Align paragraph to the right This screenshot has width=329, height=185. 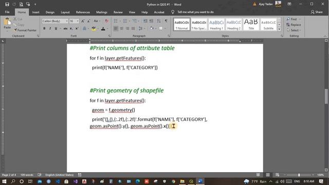[127, 28]
